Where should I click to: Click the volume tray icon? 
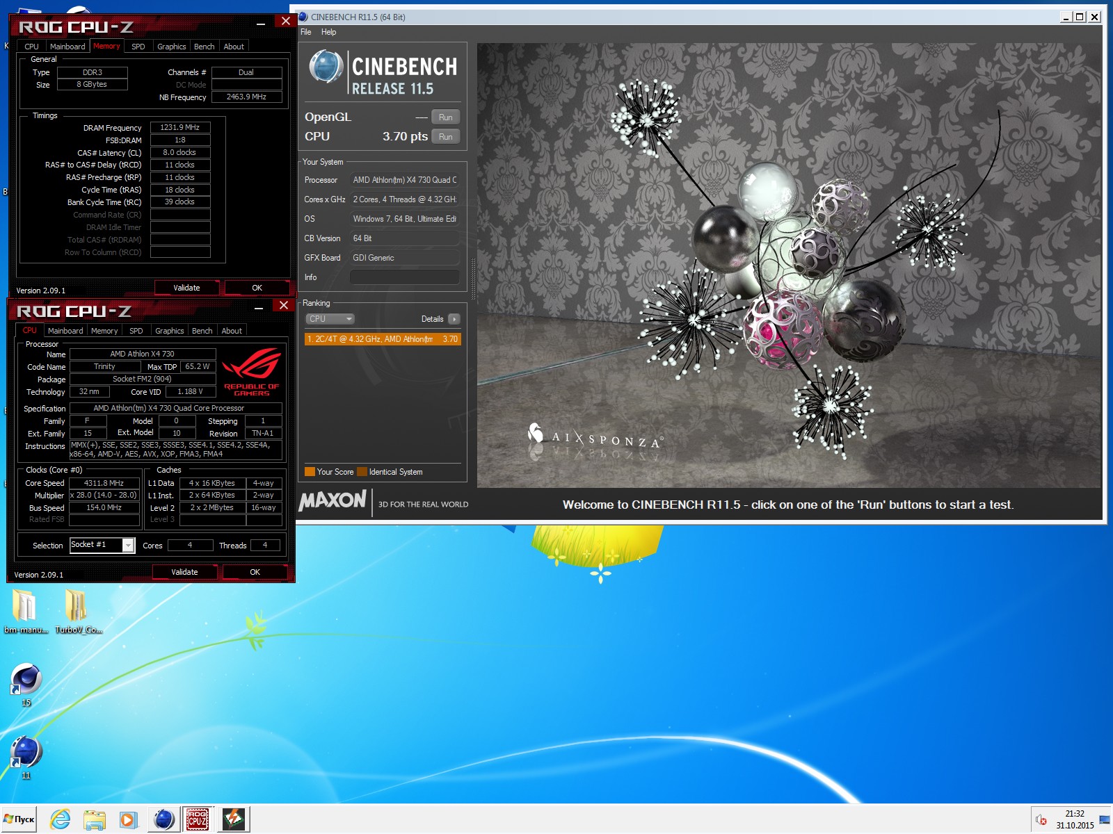(1041, 820)
